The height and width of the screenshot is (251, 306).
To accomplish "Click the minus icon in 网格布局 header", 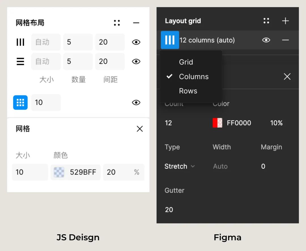I will point(136,23).
